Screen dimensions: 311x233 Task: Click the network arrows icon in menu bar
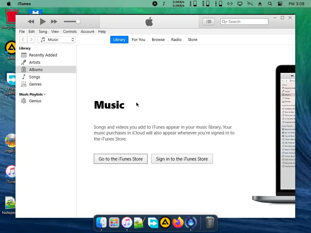click(x=230, y=4)
